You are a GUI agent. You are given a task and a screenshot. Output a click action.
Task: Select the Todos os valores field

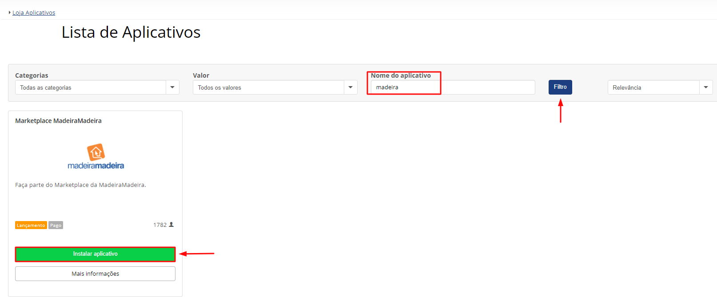tap(268, 87)
